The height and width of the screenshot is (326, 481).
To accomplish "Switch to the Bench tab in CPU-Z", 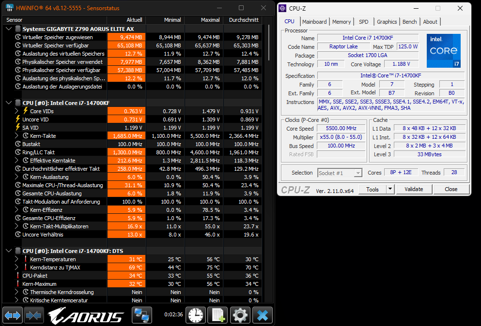I will click(409, 22).
